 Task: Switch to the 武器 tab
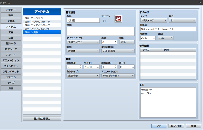tap(11, 32)
